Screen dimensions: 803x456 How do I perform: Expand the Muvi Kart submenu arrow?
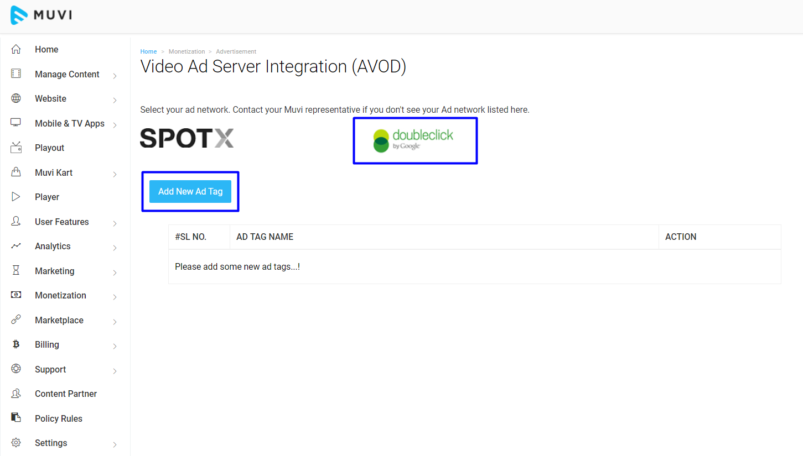coord(115,174)
